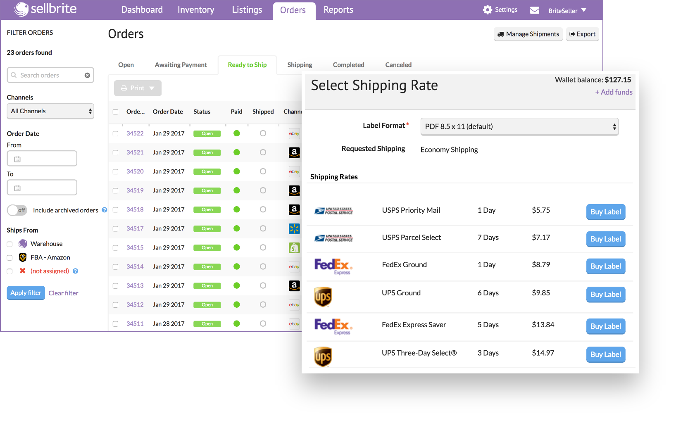Open the All Channels dropdown

[50, 111]
